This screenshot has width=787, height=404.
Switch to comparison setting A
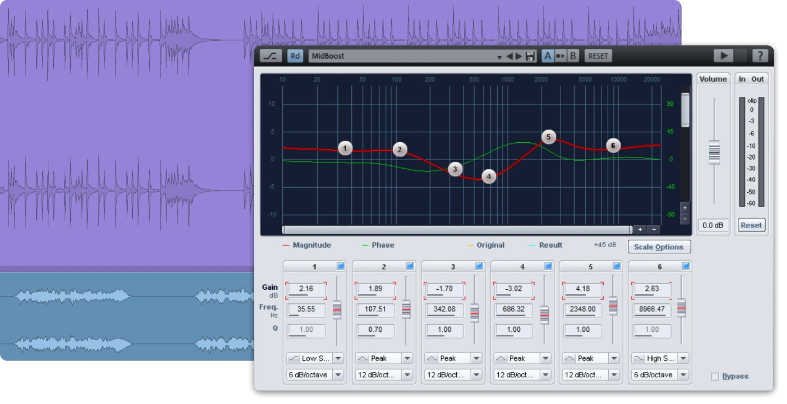click(547, 56)
